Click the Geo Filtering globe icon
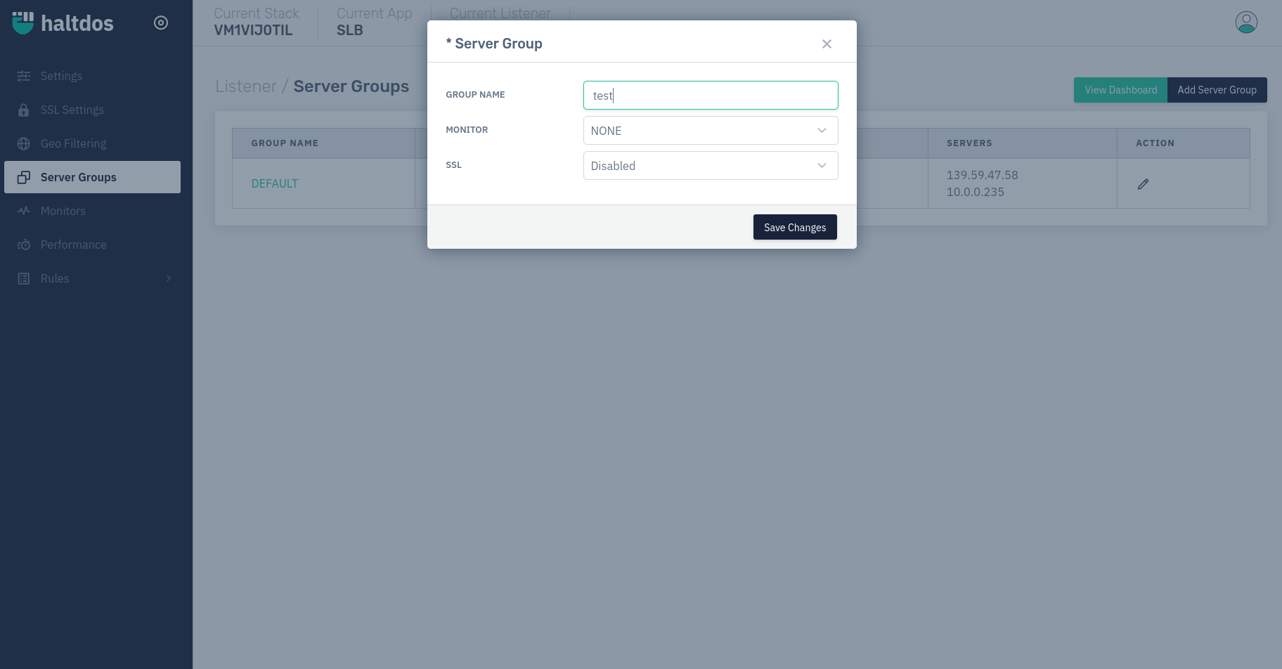The image size is (1282, 669). (x=24, y=143)
